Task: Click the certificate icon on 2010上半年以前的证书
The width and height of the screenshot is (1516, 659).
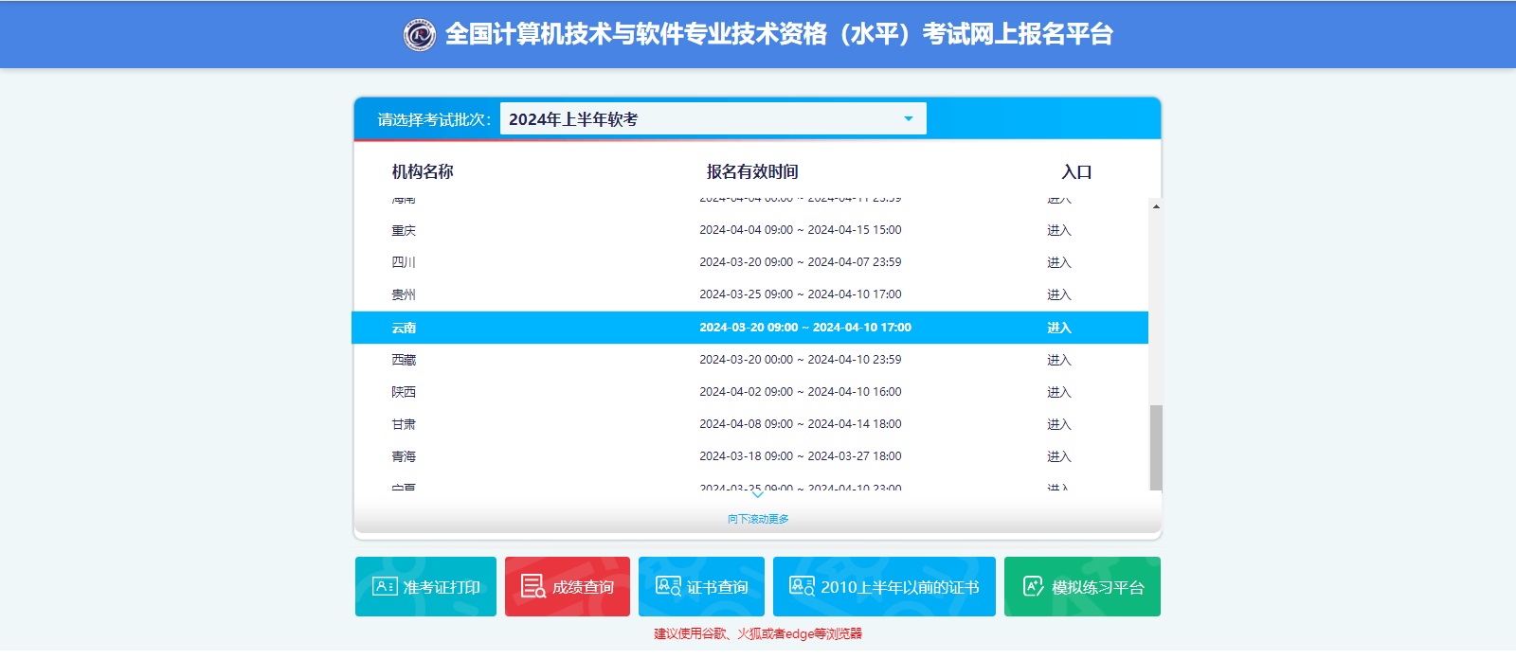Action: coord(802,587)
